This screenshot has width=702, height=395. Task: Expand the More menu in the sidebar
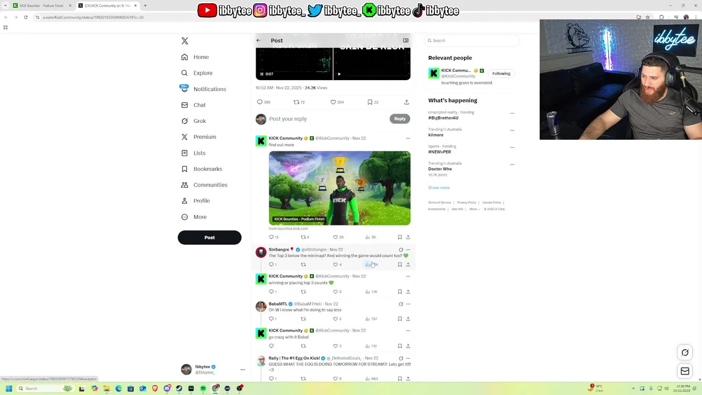(194, 217)
